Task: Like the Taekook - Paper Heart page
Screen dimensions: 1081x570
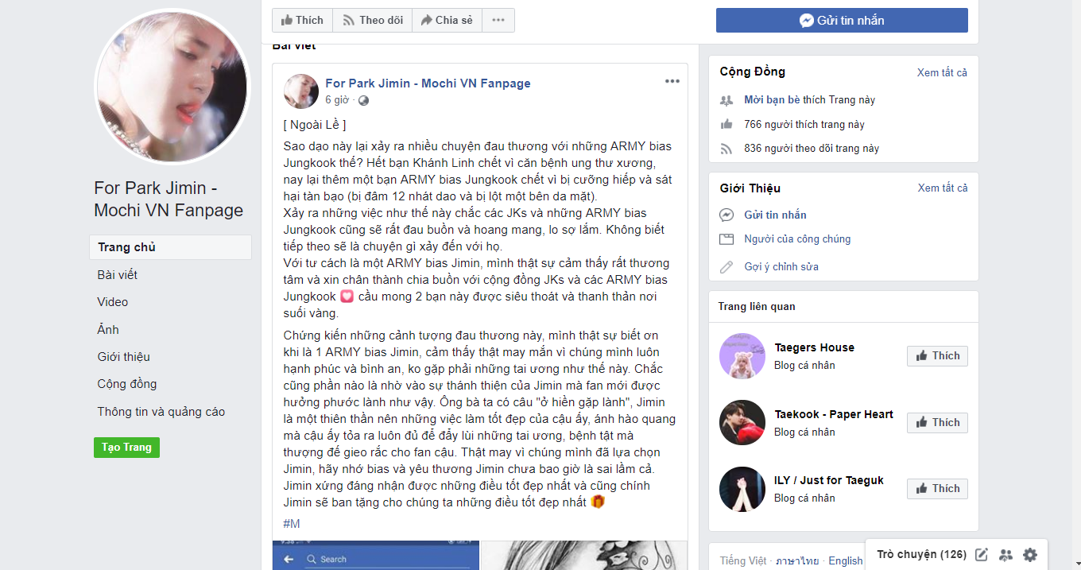Action: (937, 422)
